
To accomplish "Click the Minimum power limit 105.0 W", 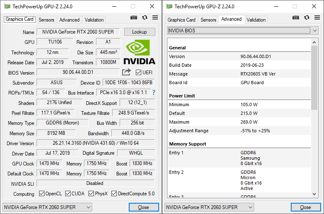I will pos(249,105).
